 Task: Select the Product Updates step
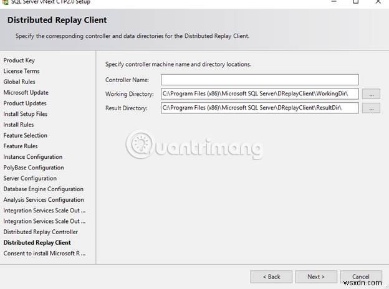pos(25,103)
